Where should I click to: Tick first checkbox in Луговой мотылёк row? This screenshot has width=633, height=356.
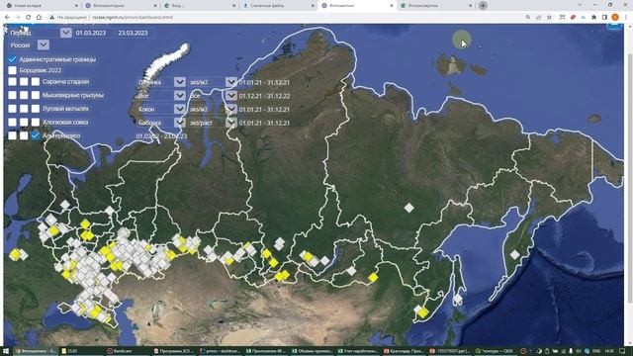[13, 109]
